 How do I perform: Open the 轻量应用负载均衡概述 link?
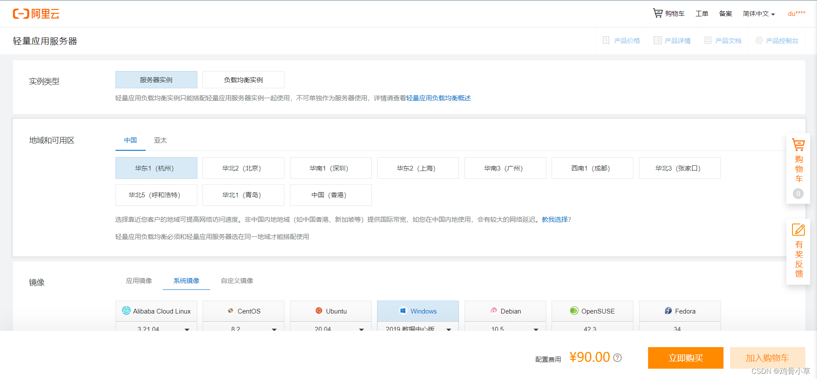(x=438, y=98)
